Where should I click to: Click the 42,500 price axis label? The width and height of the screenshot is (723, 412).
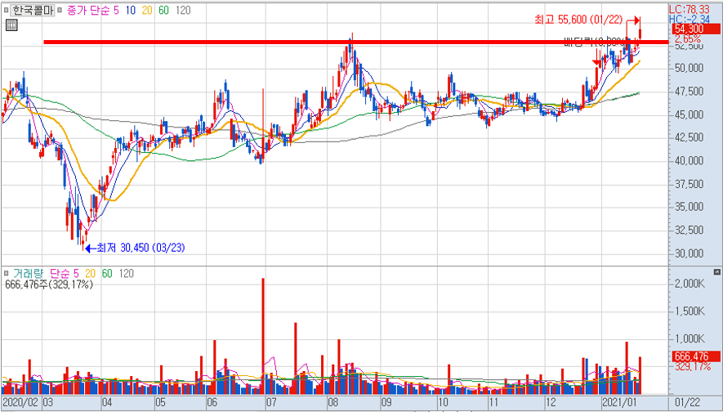pyautogui.click(x=690, y=138)
